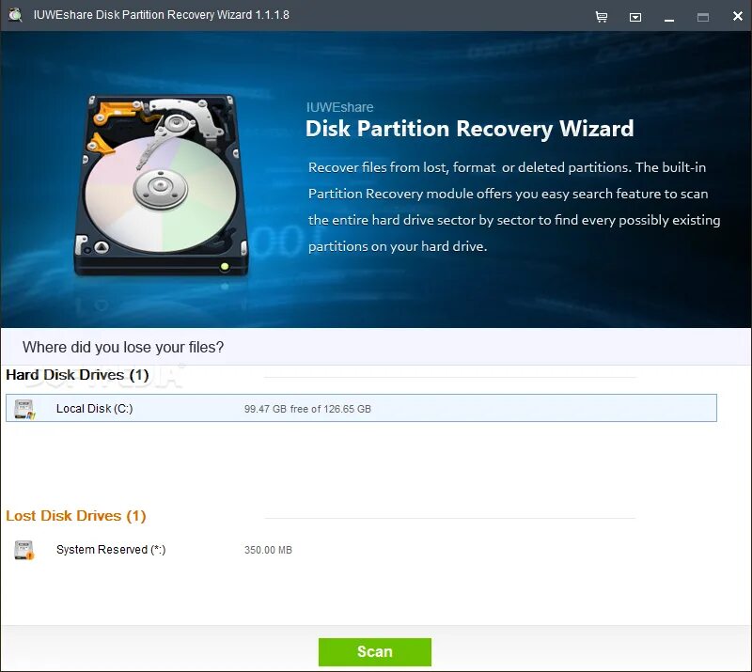The image size is (752, 672).
Task: Click the 'Hard Disk Drives (1)' heading
Action: (x=77, y=375)
